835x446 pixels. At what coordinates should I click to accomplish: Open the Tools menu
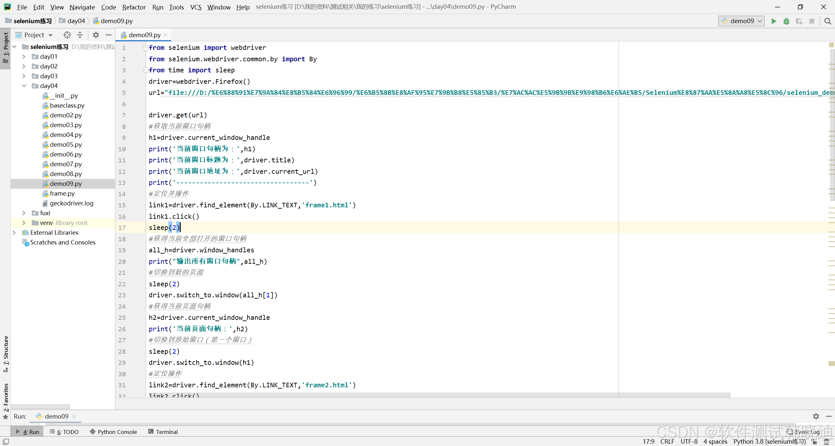click(176, 7)
